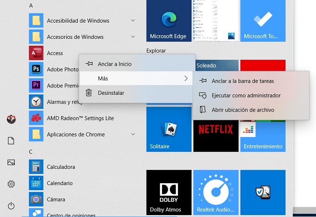
Task: Click the Explorar group title
Action: [x=156, y=50]
